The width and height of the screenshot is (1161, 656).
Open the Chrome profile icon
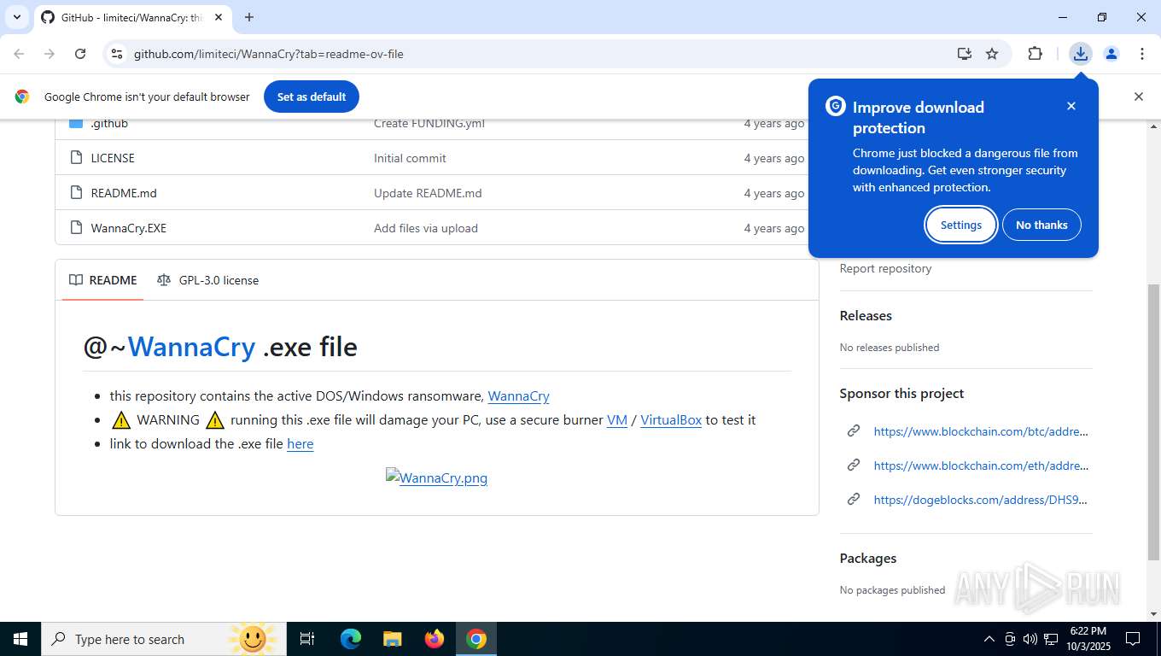(1111, 54)
